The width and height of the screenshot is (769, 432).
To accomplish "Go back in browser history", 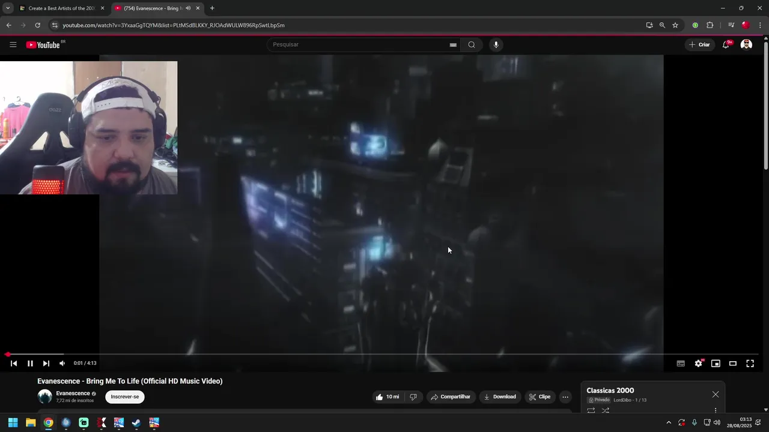I will point(9,25).
